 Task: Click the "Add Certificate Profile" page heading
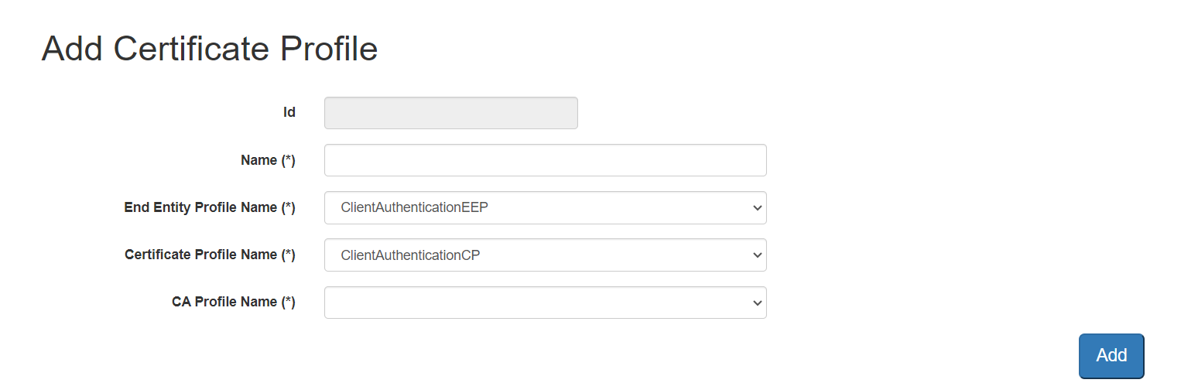click(210, 49)
